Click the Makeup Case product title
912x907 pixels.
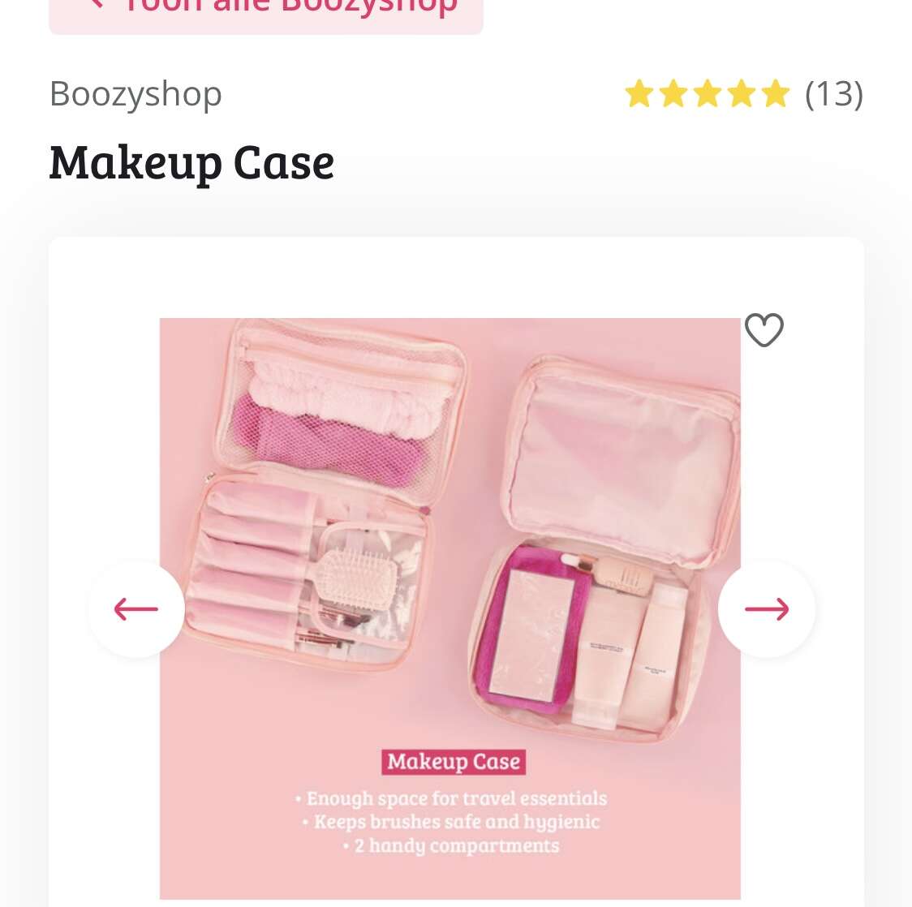(x=192, y=163)
